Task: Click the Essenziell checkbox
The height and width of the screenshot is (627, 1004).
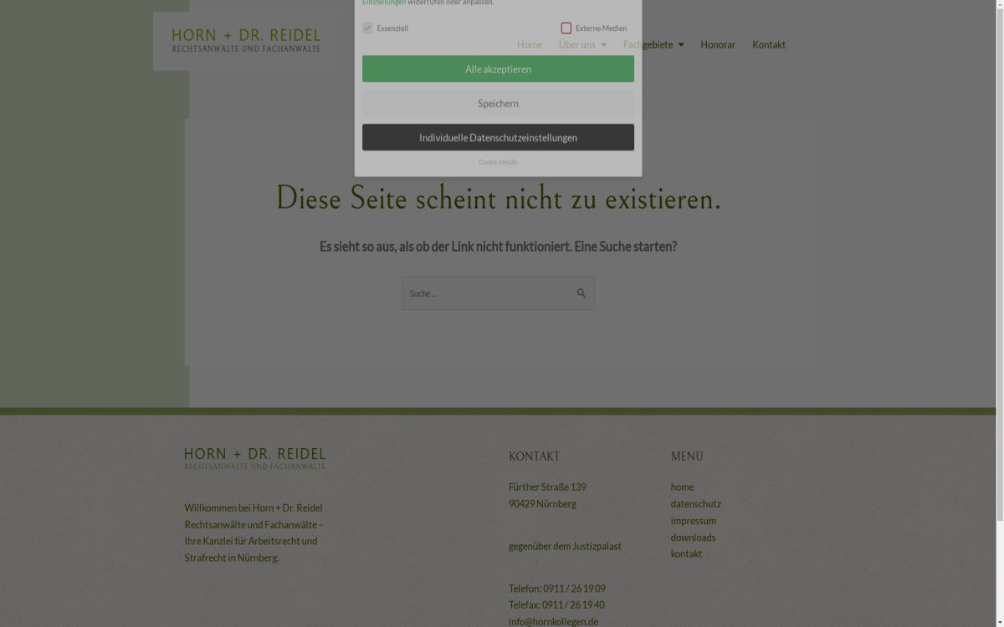Action: (367, 28)
